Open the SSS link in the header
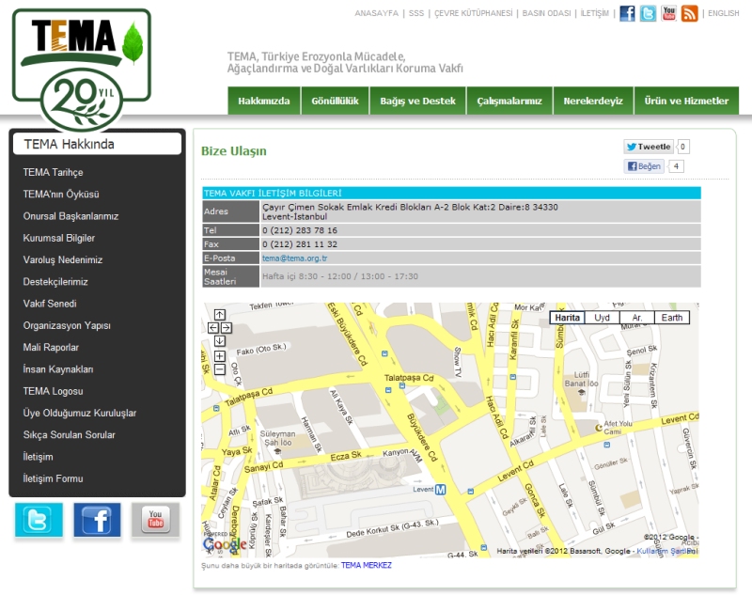 point(416,13)
